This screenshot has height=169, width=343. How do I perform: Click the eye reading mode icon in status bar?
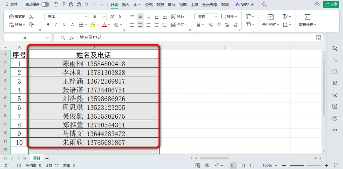(207, 165)
